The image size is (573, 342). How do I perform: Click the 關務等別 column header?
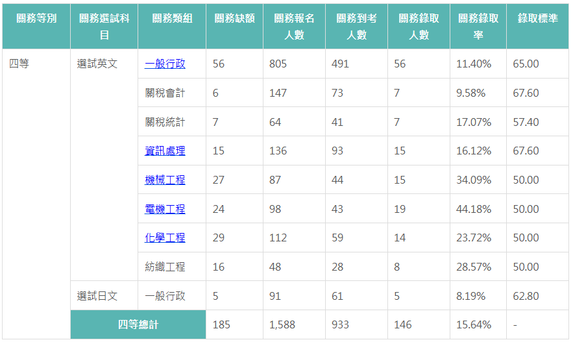click(x=36, y=27)
